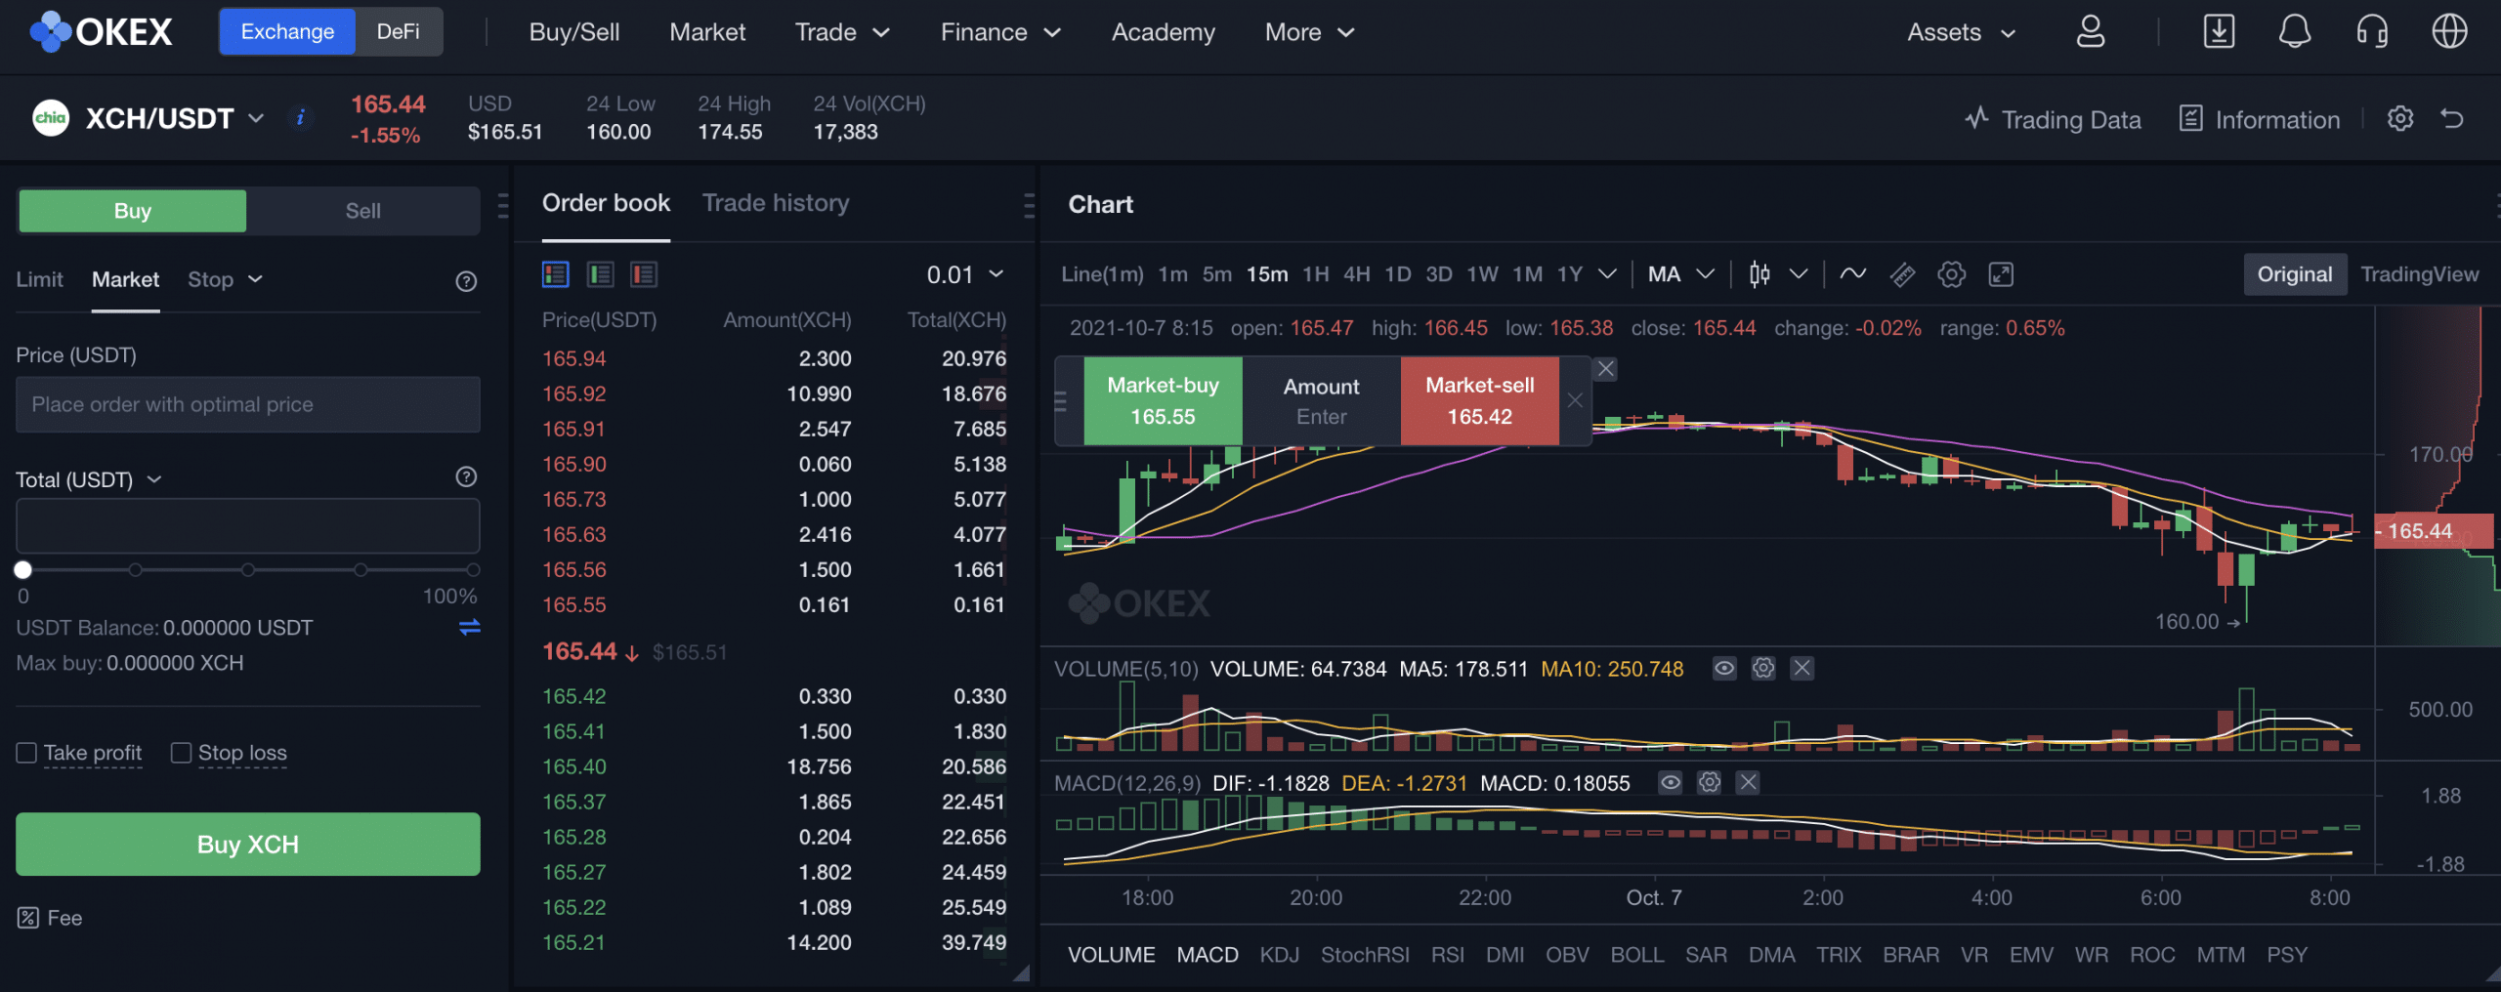Click Market-sell 165.42 button
The height and width of the screenshot is (992, 2501).
coord(1479,400)
